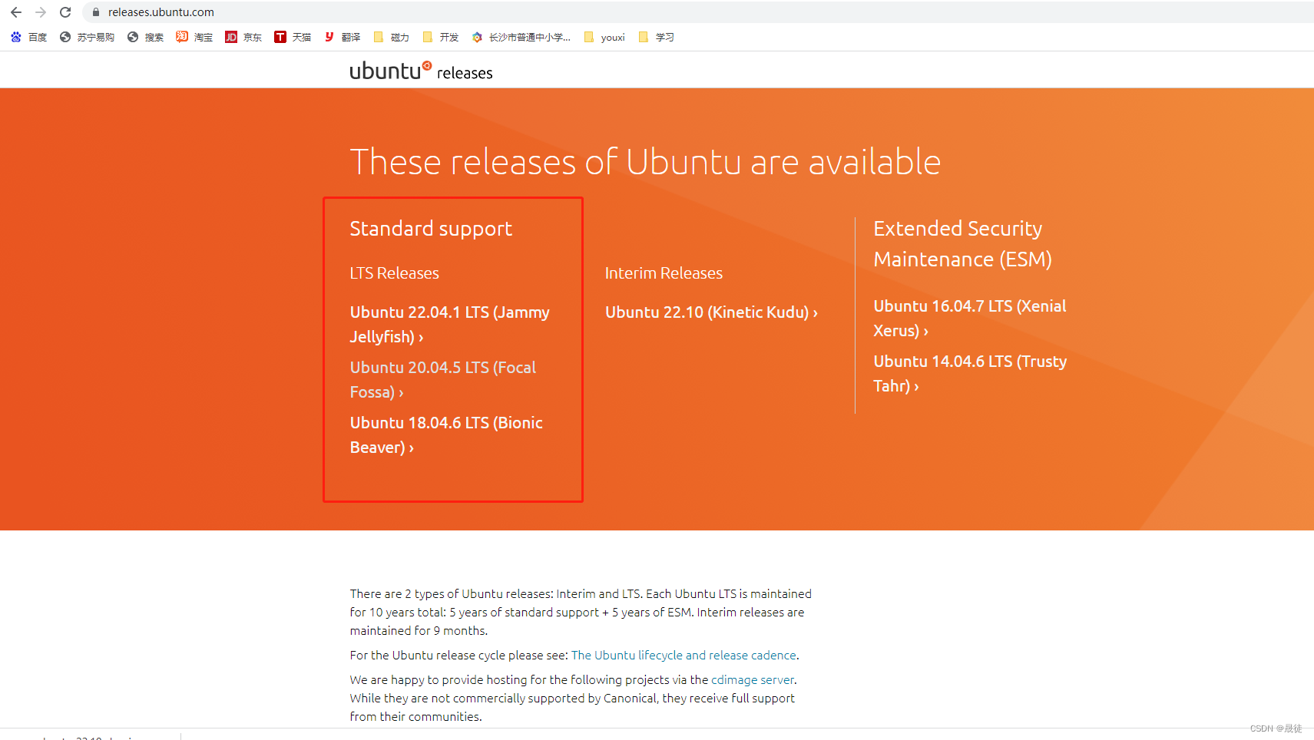Viewport: 1314px width, 740px height.
Task: Open Ubuntu 16.04.7 LTS Xenial Xerus link
Action: click(970, 319)
